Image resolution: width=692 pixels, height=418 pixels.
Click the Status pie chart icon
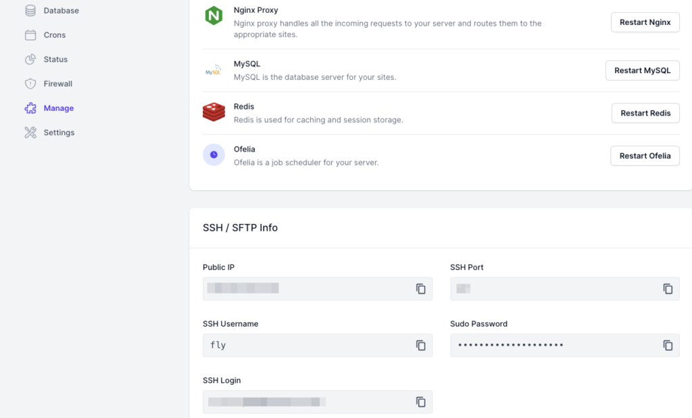(x=30, y=59)
